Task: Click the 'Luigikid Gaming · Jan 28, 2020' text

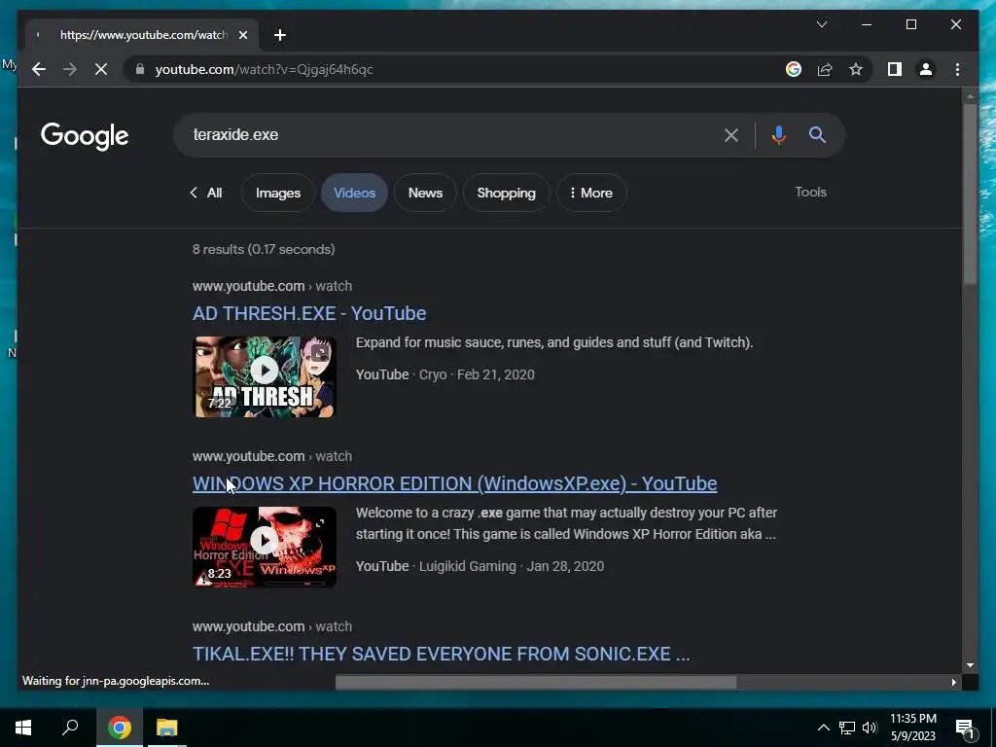Action: 512,566
